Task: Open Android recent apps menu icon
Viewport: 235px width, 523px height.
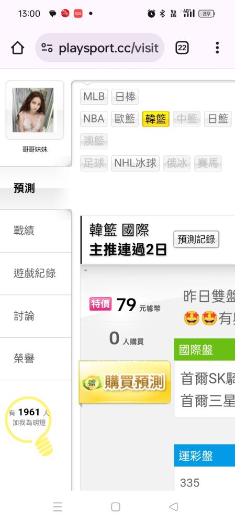Action: pyautogui.click(x=58, y=507)
